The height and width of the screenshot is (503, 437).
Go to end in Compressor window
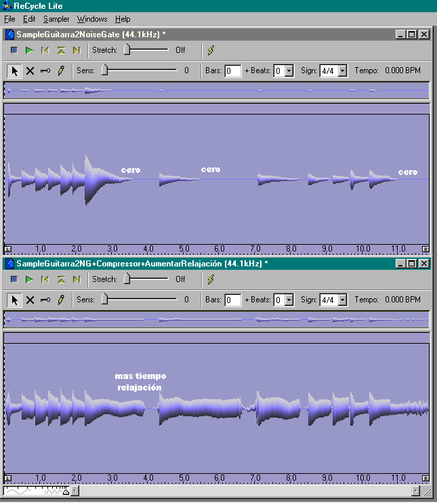point(77,279)
